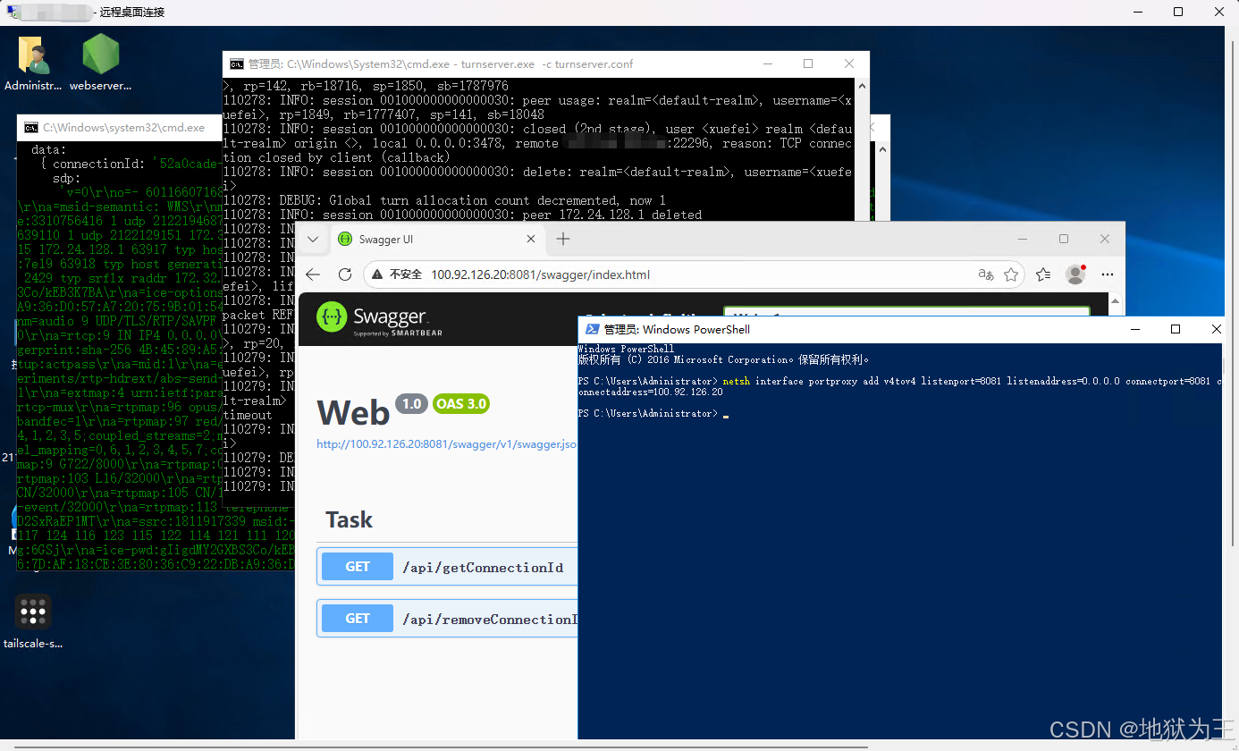The width and height of the screenshot is (1239, 751).
Task: Click the not-secure warning icon in address bar
Action: (378, 274)
